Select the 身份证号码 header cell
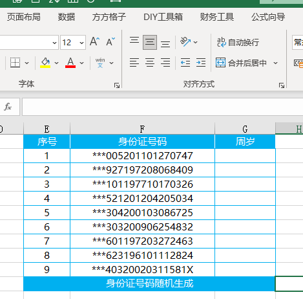 tap(142, 142)
